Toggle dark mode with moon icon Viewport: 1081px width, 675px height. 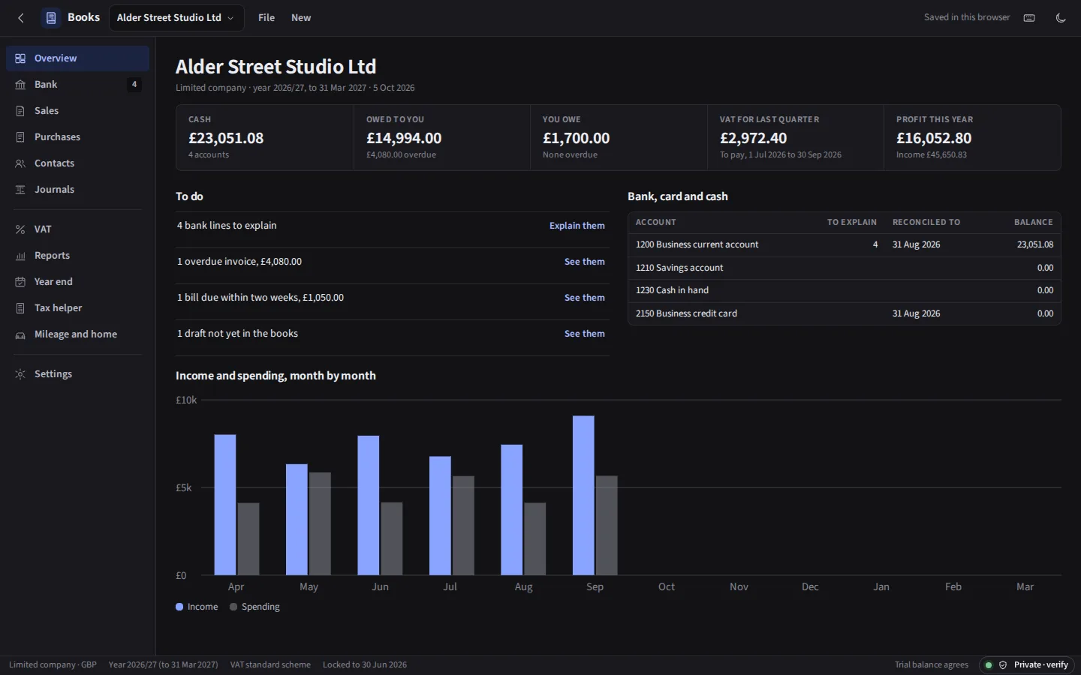pyautogui.click(x=1061, y=18)
